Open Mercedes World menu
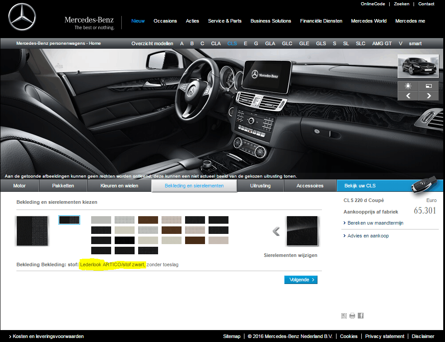This screenshot has width=445, height=342. (369, 21)
